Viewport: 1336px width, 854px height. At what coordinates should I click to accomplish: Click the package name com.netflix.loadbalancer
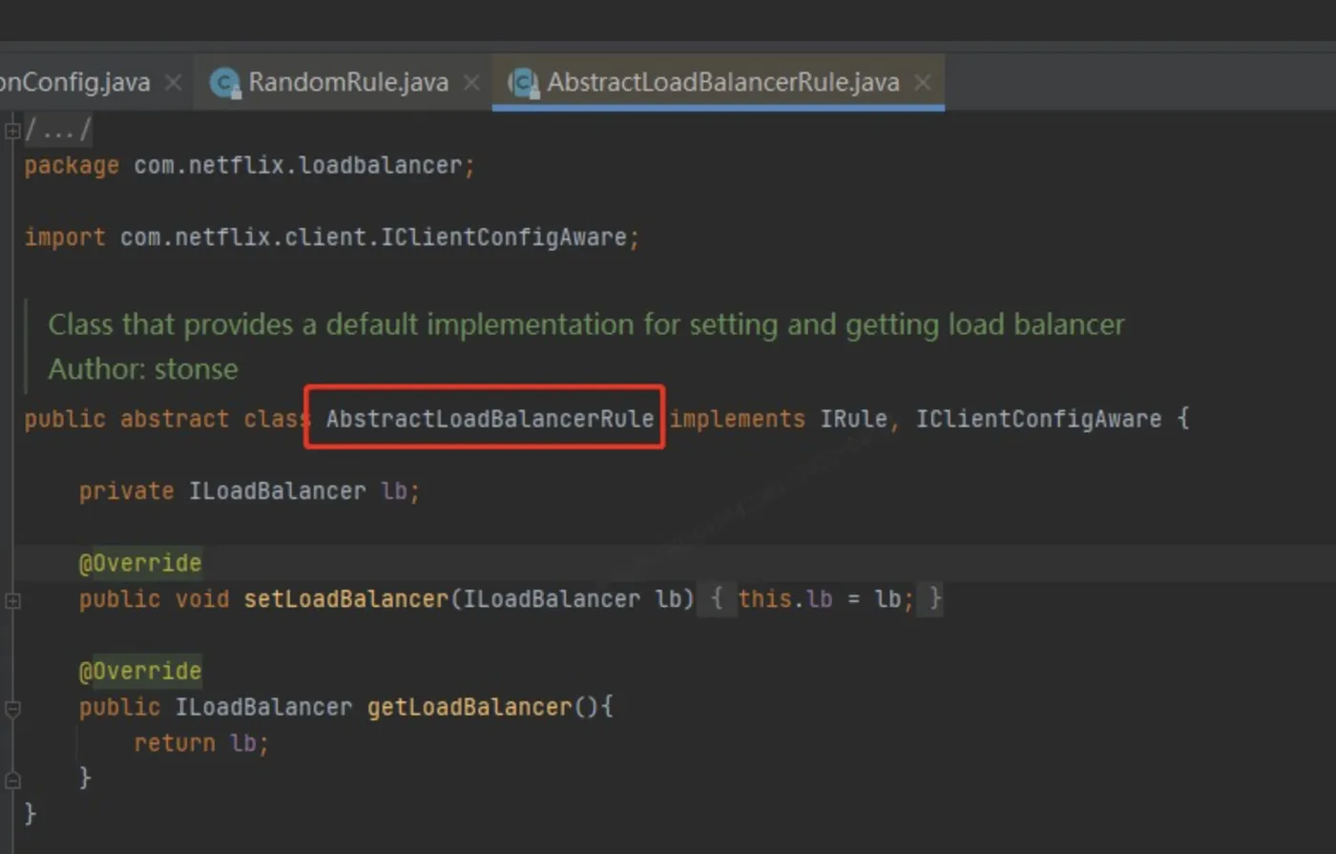(298, 166)
